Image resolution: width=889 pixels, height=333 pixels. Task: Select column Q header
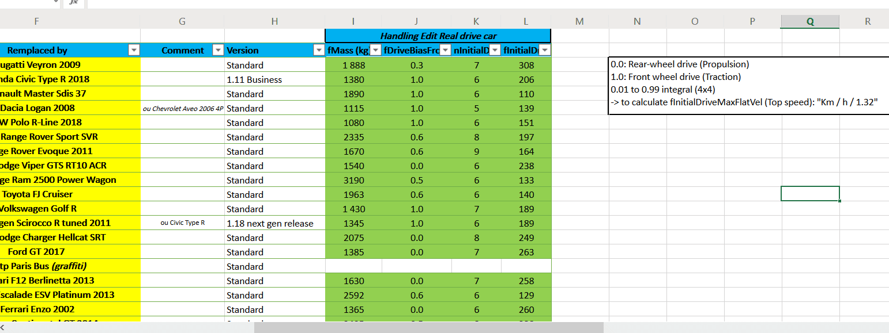[810, 22]
